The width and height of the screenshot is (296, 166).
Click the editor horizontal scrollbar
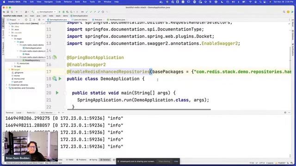tap(139, 109)
